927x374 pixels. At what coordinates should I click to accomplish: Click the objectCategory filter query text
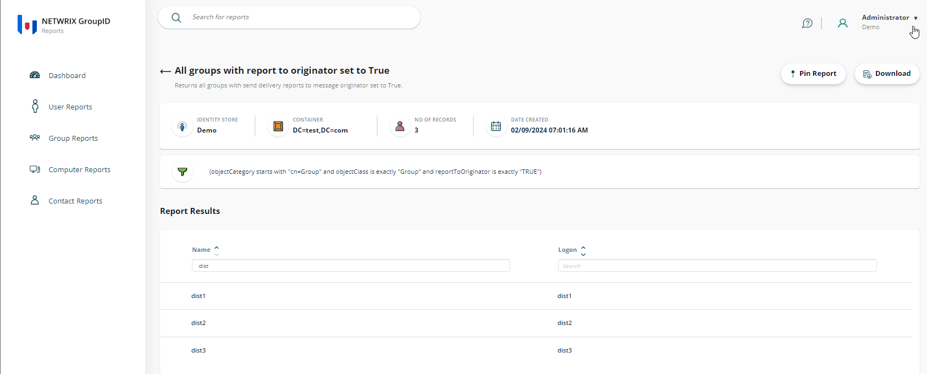pyautogui.click(x=375, y=172)
